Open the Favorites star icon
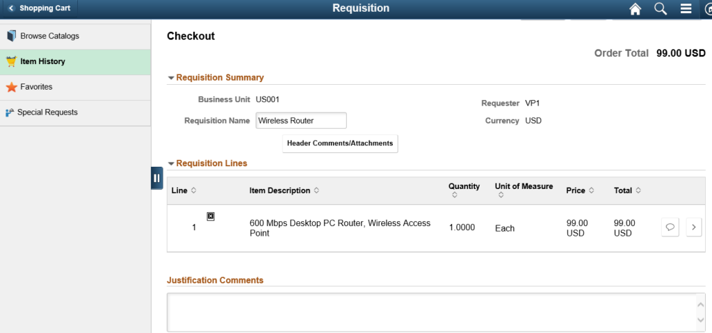The height and width of the screenshot is (333, 712). pyautogui.click(x=11, y=87)
